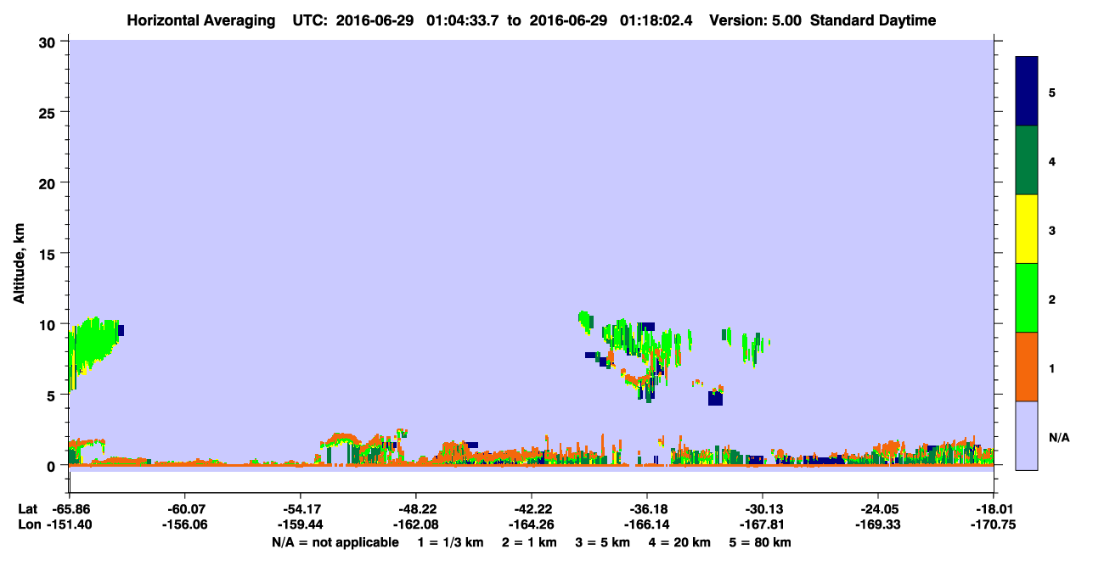Click the '5 = 80 km' legend text

click(x=761, y=542)
